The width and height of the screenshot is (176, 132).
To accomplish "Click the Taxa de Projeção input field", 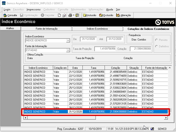I will [105, 49].
